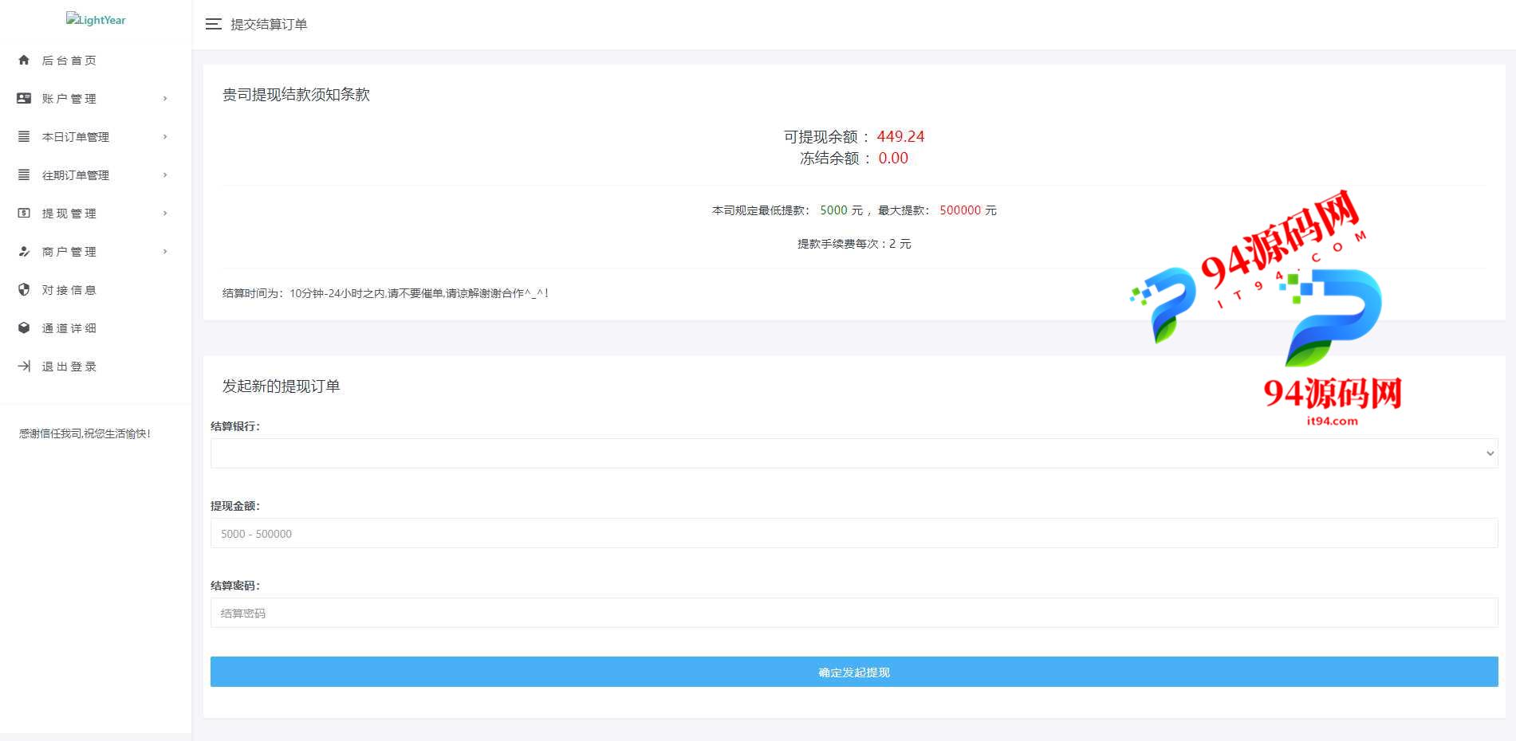The height and width of the screenshot is (741, 1516).
Task: Click the 感谢信任我司 sidebar footer text
Action: point(85,433)
